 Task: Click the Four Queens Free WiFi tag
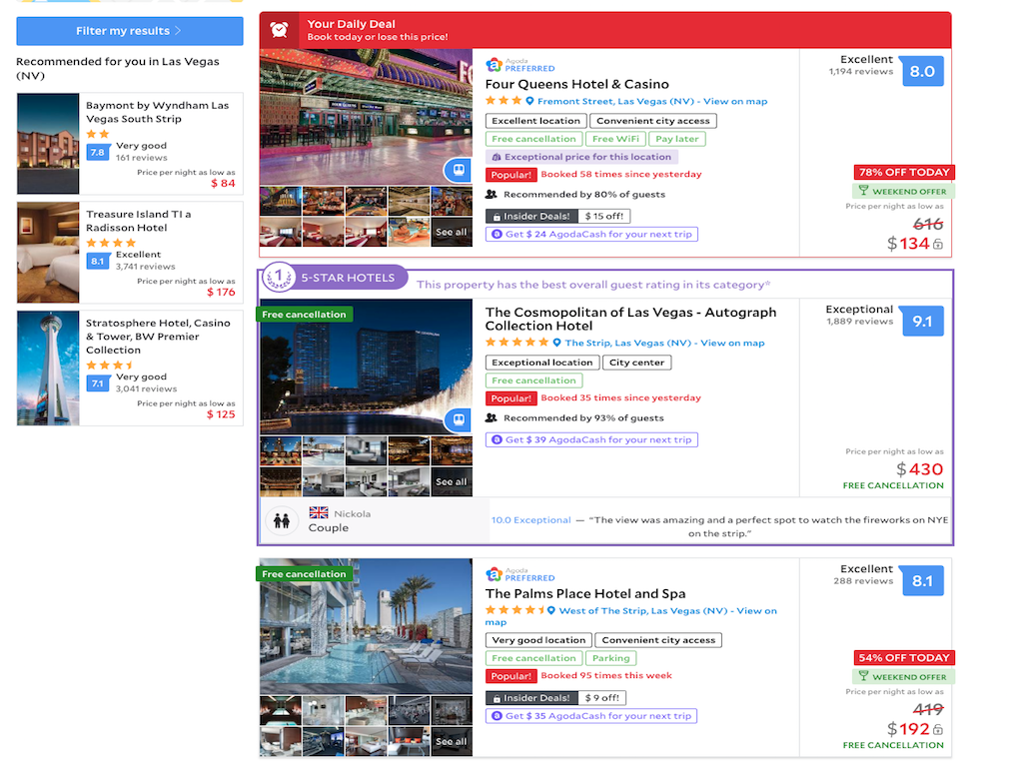pyautogui.click(x=615, y=139)
